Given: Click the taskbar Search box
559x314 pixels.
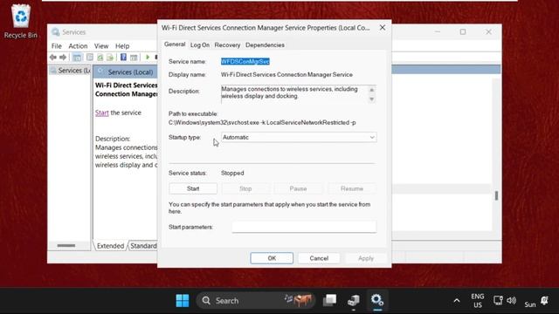Looking at the screenshot, I should click(x=255, y=300).
